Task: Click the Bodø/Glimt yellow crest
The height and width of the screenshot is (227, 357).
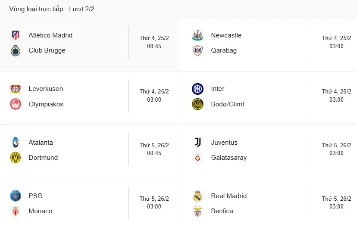Action: click(197, 104)
